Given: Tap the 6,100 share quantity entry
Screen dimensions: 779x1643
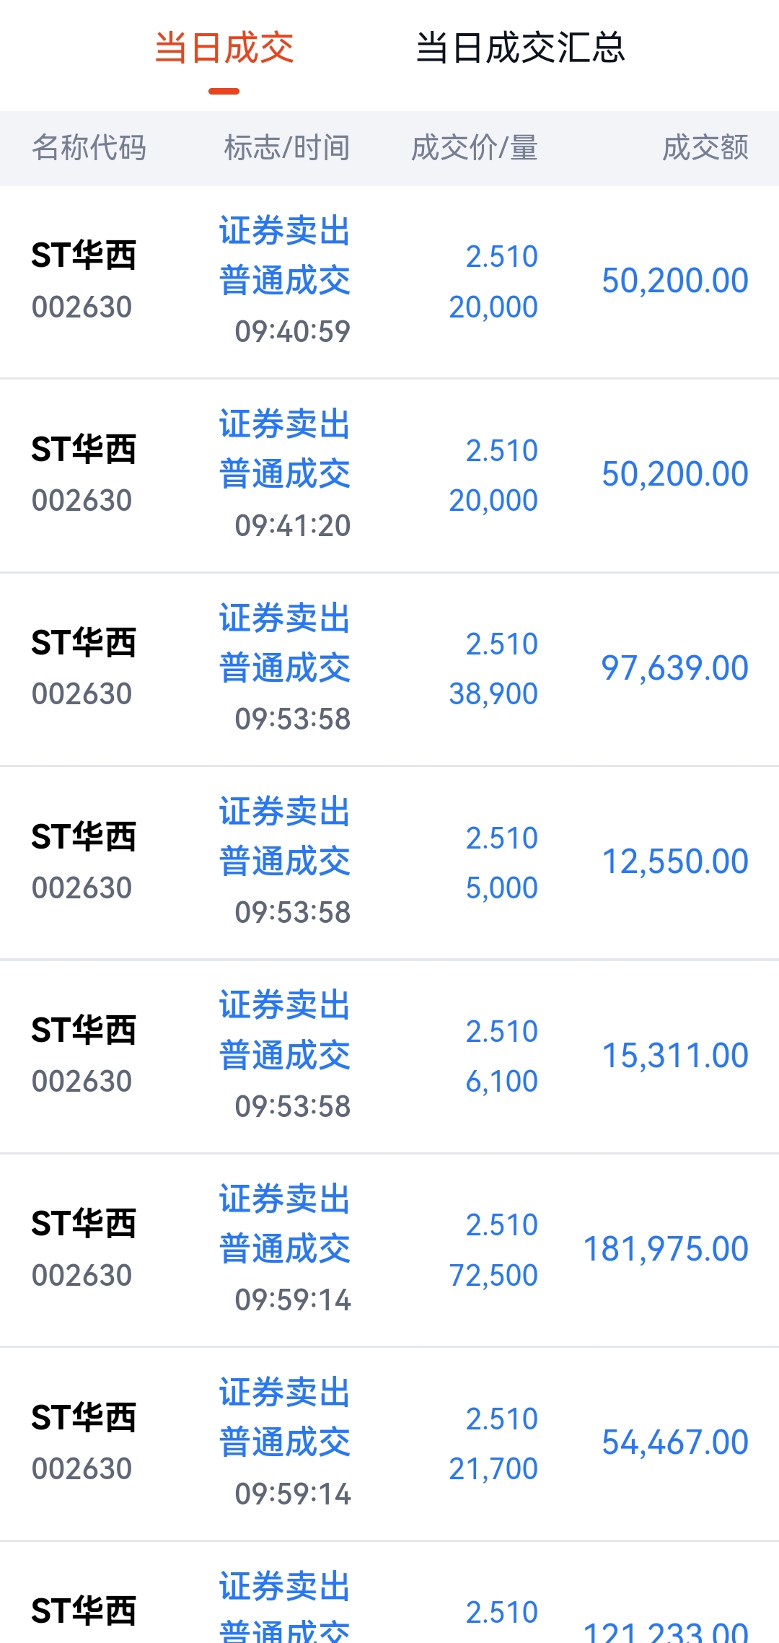Looking at the screenshot, I should click(x=502, y=1082).
